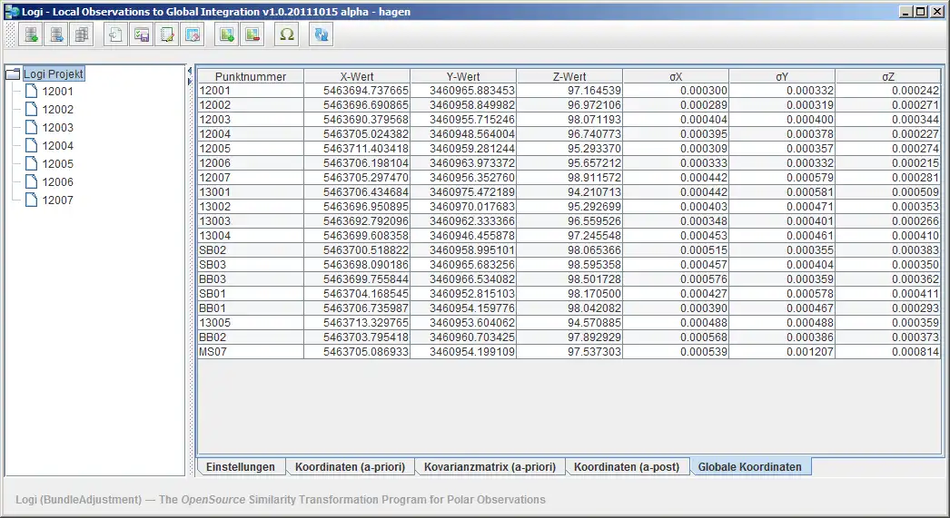
Task: Click Z-Wert cell 94.570885
Action: click(x=569, y=323)
